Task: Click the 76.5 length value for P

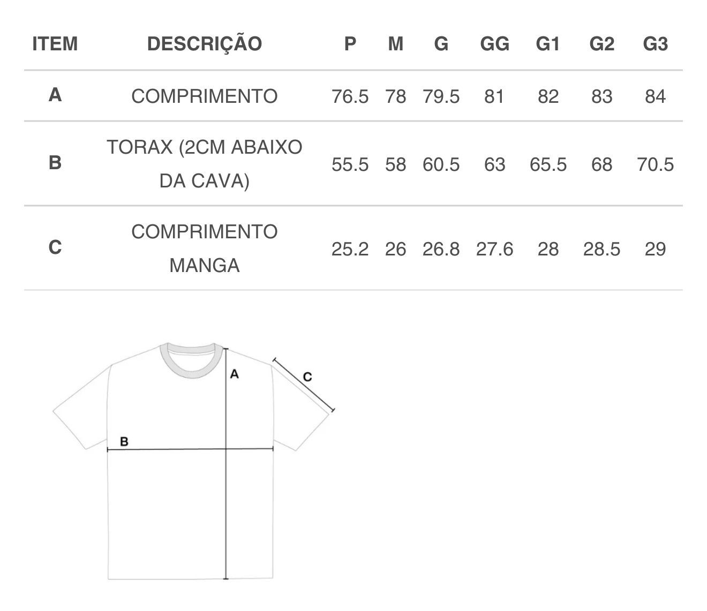Action: [x=350, y=96]
